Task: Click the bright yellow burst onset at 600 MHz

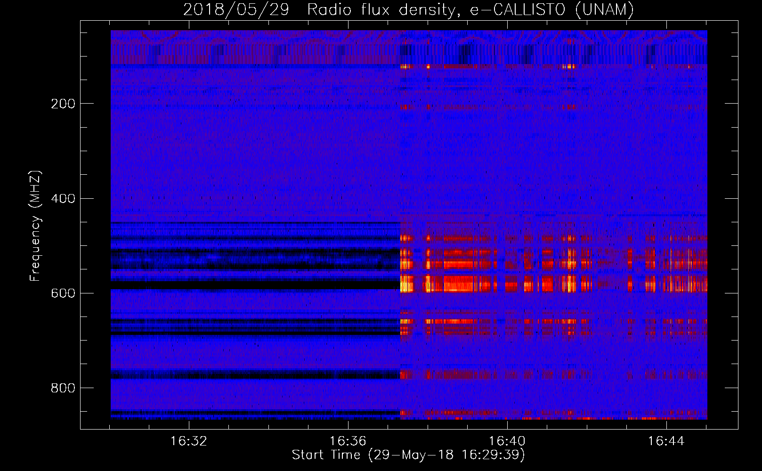Action: pos(406,284)
